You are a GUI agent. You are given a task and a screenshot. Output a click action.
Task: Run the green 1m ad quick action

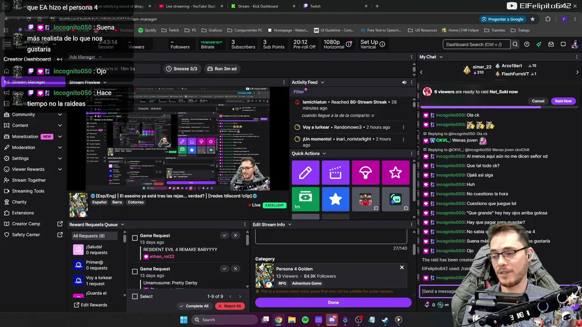pyautogui.click(x=306, y=199)
